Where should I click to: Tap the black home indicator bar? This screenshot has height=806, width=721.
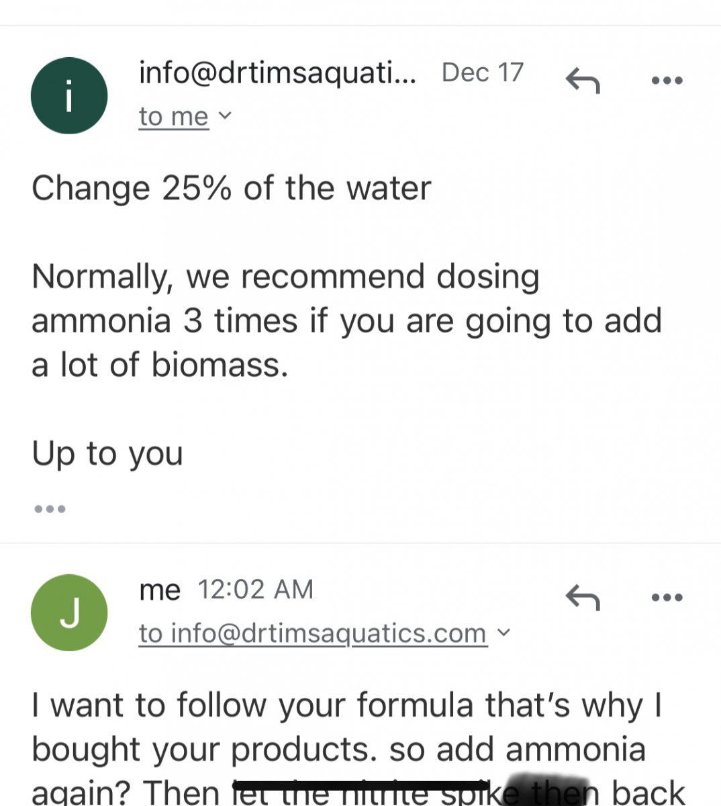pyautogui.click(x=360, y=785)
